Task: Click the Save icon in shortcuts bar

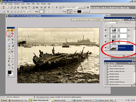Action: tap(22, 7)
